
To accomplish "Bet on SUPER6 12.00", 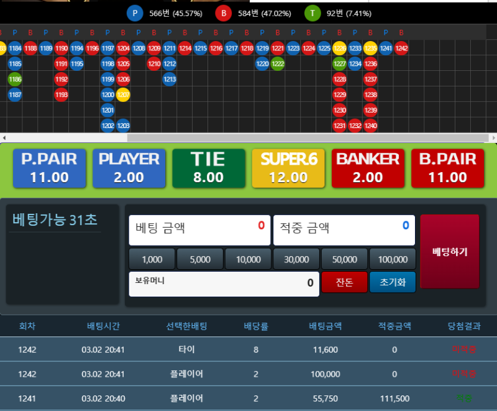I will [x=288, y=169].
